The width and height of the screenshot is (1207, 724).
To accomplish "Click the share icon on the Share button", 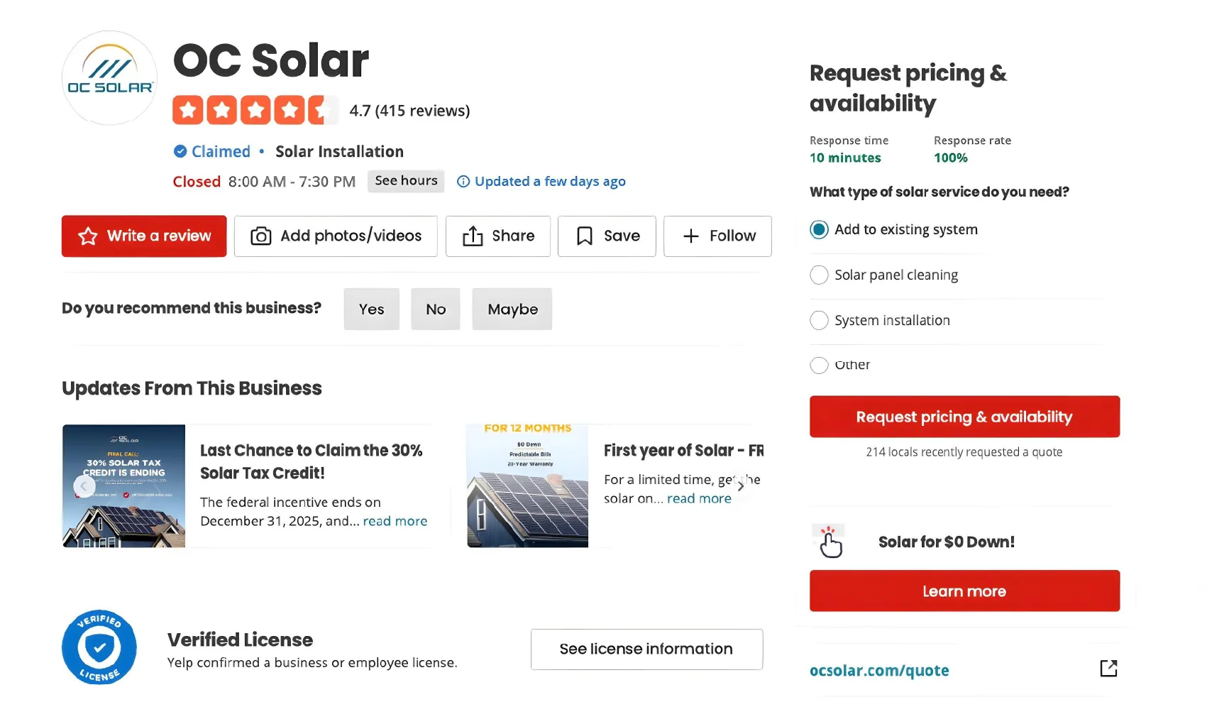I will click(473, 236).
